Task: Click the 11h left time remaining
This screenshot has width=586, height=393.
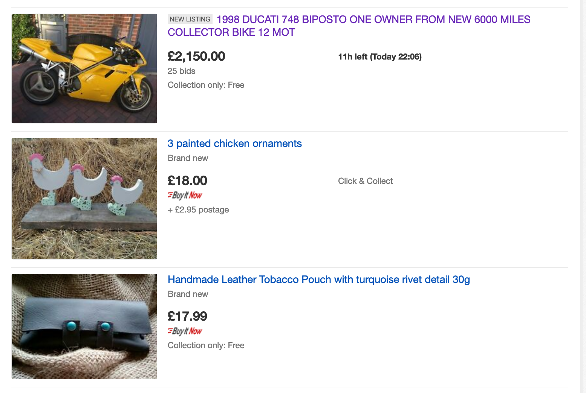Action: click(379, 57)
